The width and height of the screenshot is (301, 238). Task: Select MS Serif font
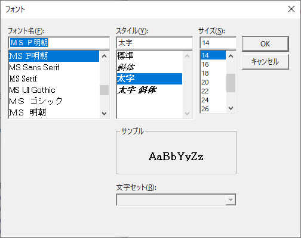[x=54, y=79]
